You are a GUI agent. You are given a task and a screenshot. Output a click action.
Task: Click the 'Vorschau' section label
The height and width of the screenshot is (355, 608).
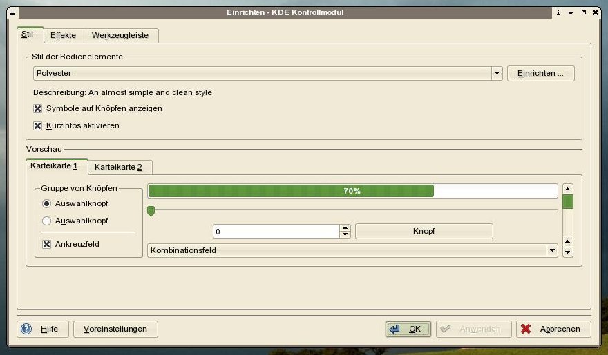44,149
